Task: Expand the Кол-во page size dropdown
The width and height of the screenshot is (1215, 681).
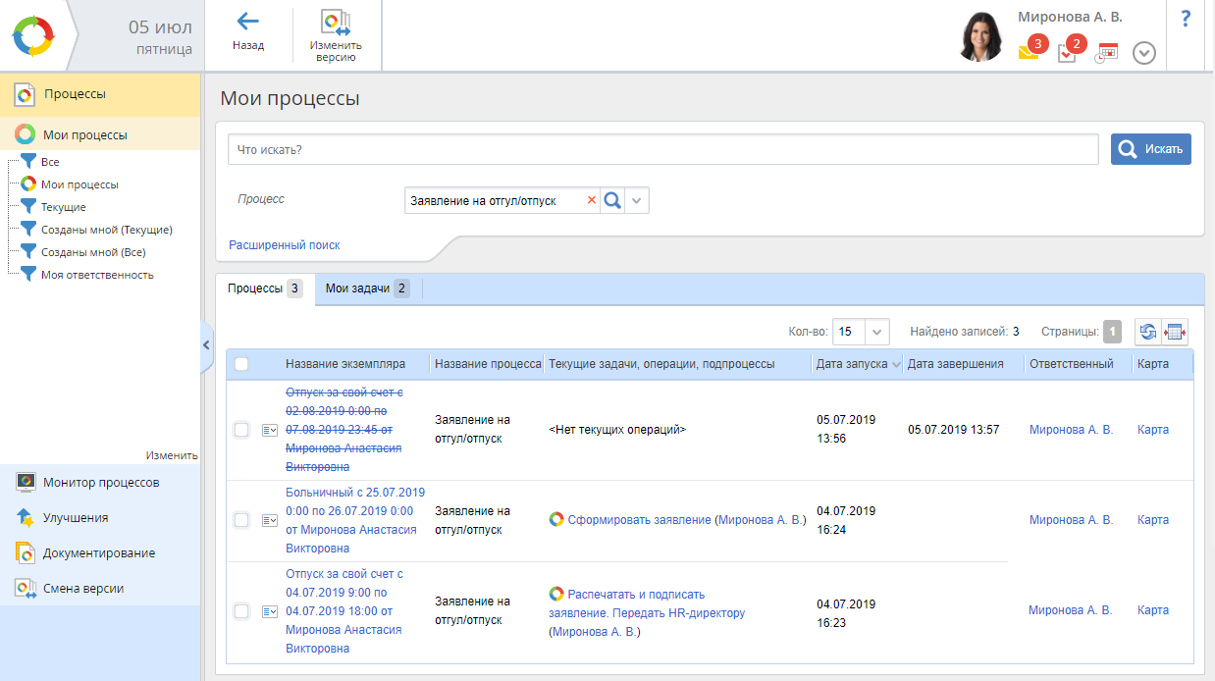Action: point(877,332)
